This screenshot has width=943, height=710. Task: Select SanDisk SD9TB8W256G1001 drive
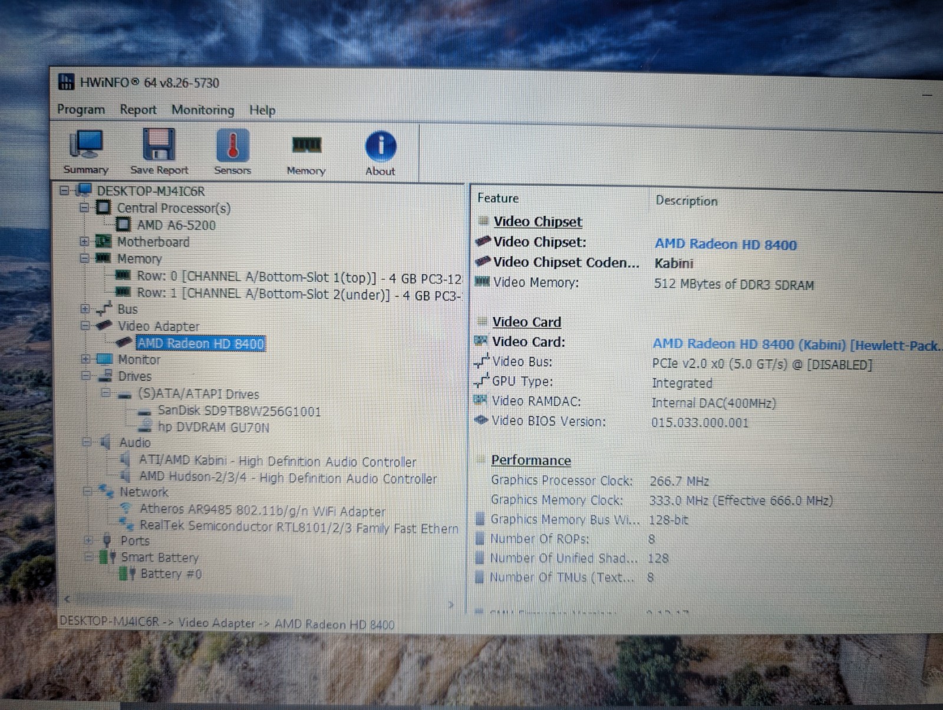(x=239, y=411)
